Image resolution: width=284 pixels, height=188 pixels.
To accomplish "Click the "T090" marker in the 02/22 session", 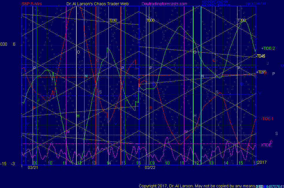I will point(242,20).
